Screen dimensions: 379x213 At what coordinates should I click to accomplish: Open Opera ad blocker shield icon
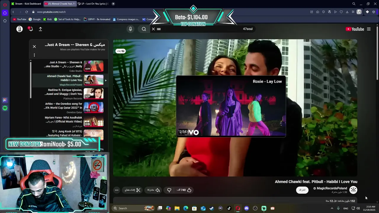[323, 12]
